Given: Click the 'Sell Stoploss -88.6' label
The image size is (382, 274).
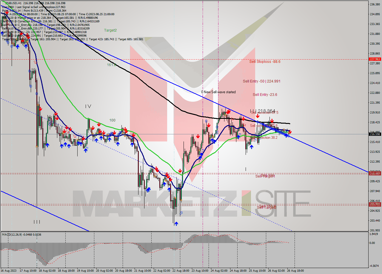Looking at the screenshot, I should [x=265, y=61].
